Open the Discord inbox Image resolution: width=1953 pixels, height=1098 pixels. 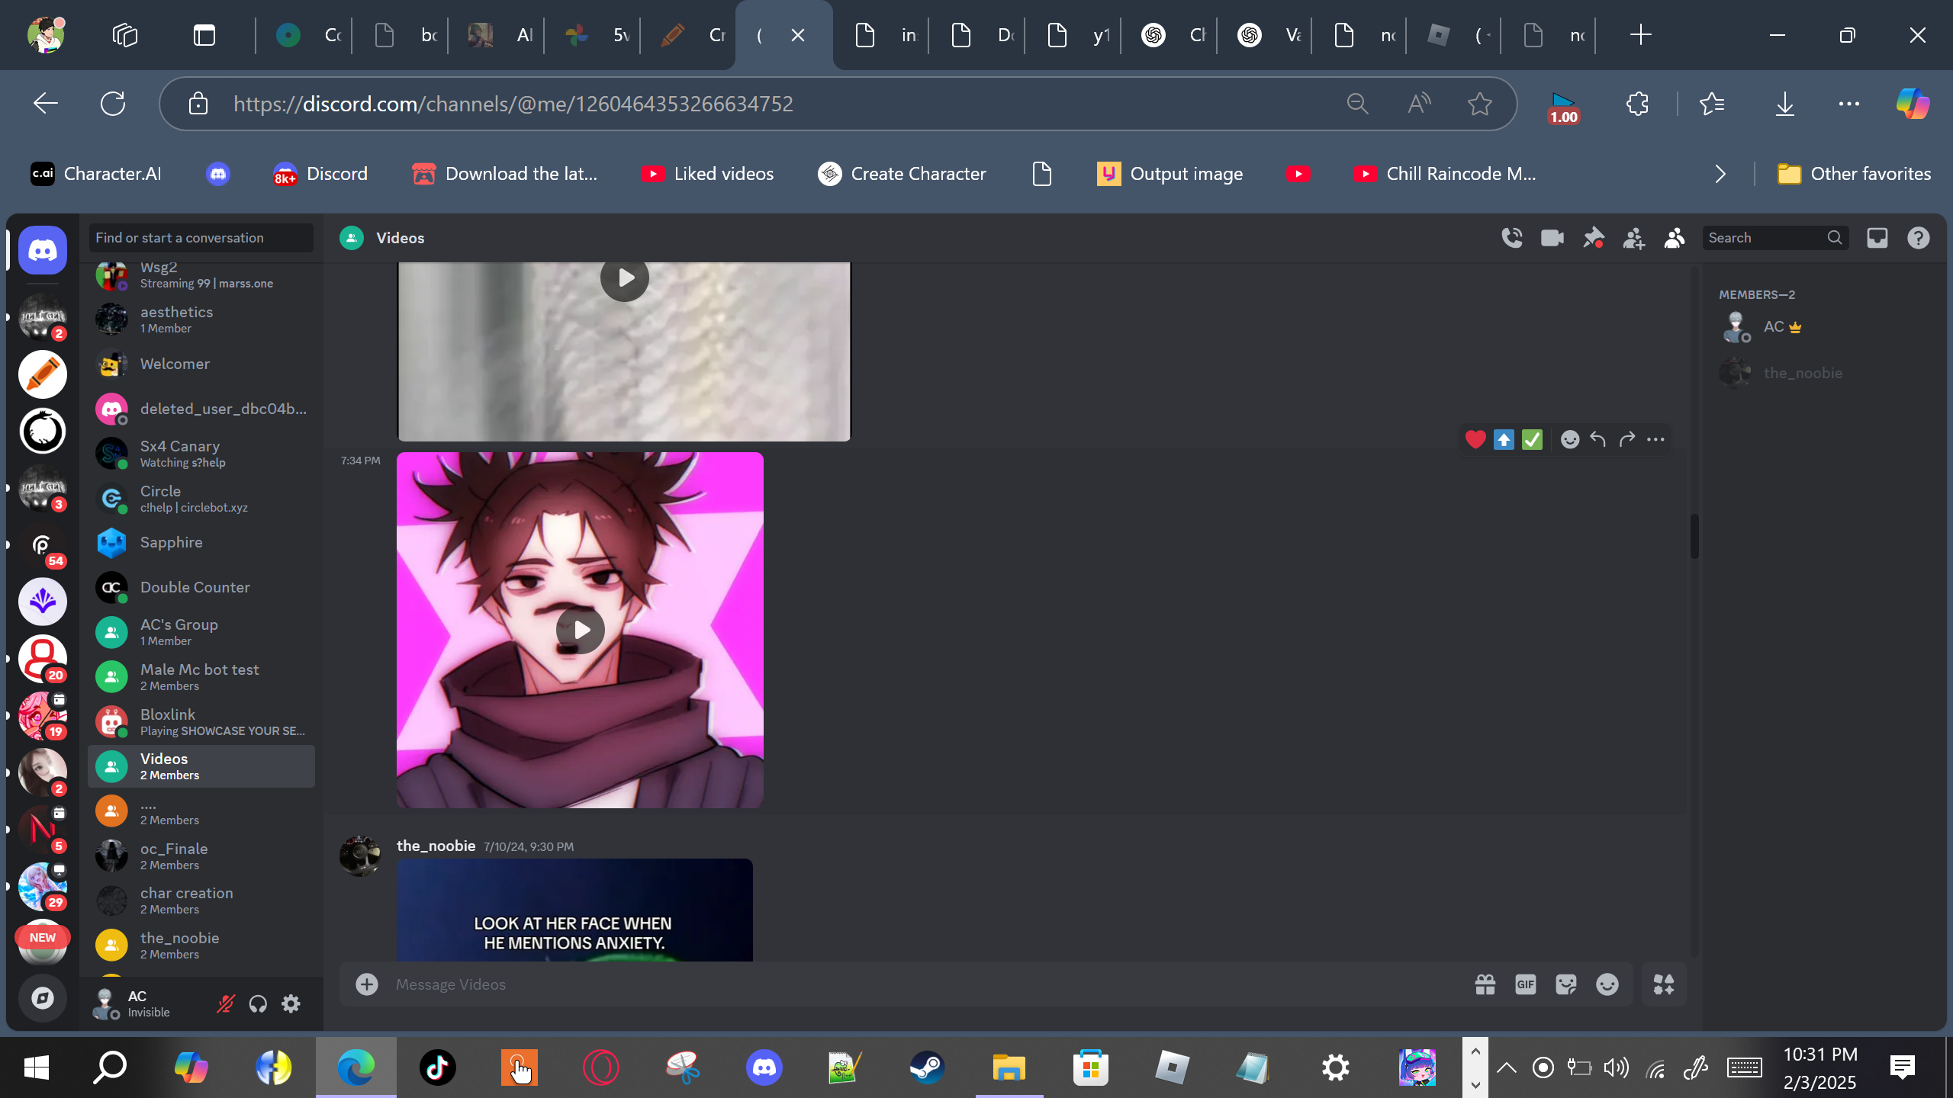click(x=1877, y=238)
